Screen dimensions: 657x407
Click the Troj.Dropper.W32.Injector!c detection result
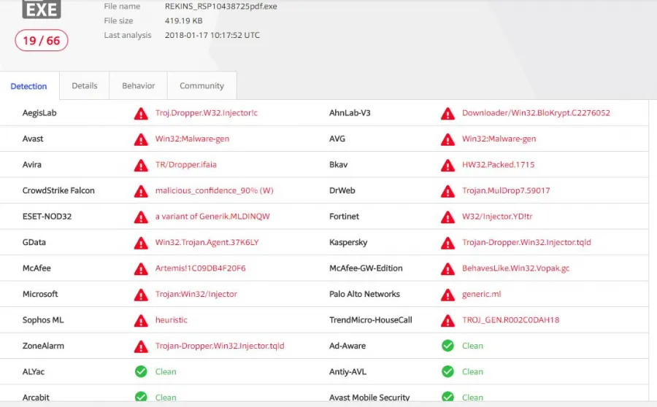click(207, 113)
